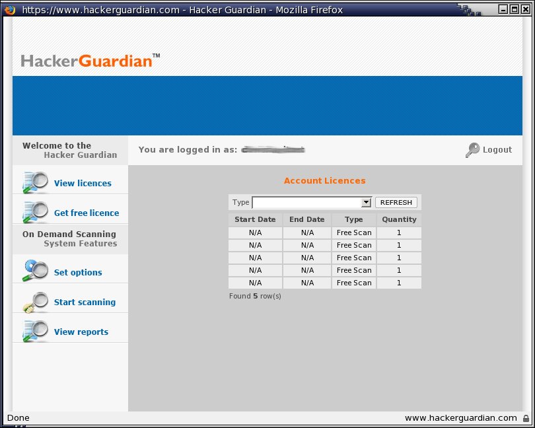Maximize the Firefox window
Image resolution: width=535 pixels, height=428 pixels.
click(514, 9)
